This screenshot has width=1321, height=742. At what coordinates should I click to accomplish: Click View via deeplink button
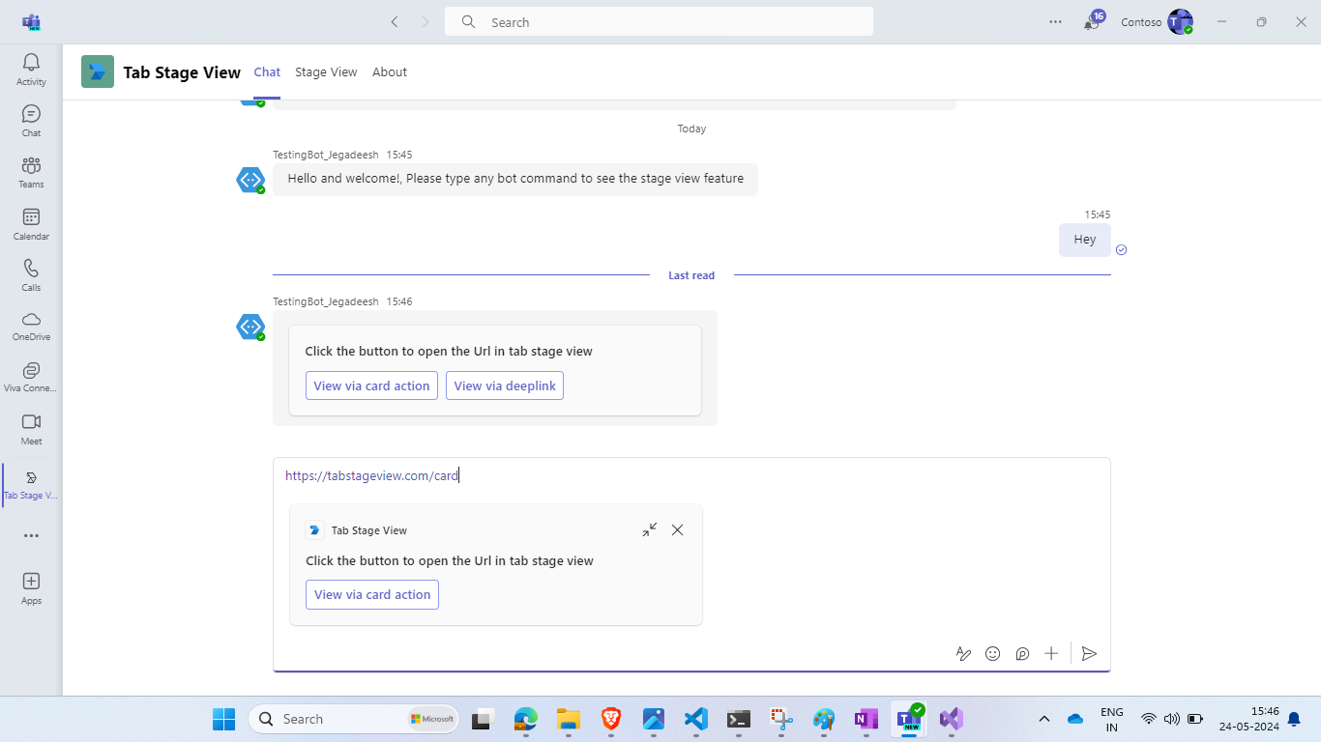[x=505, y=385]
